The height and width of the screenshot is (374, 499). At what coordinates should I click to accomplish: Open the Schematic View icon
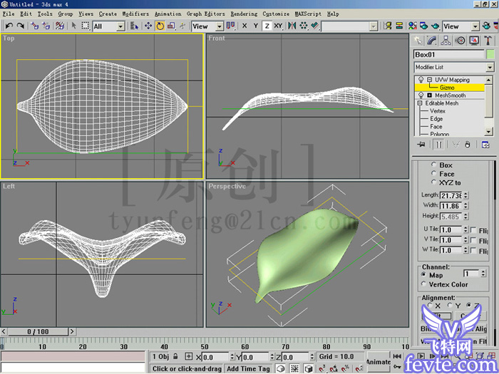click(x=399, y=26)
